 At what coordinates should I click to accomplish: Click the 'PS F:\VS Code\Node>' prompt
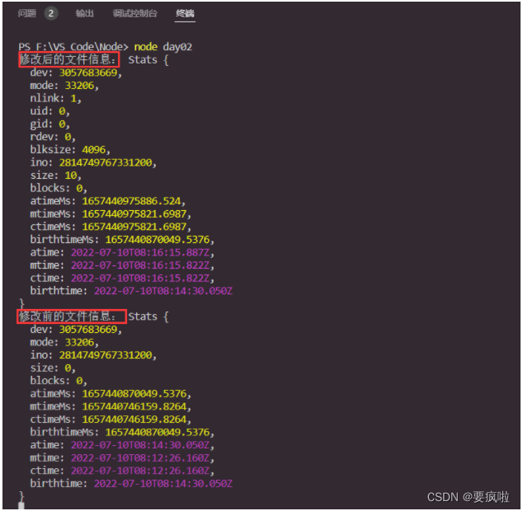(73, 47)
